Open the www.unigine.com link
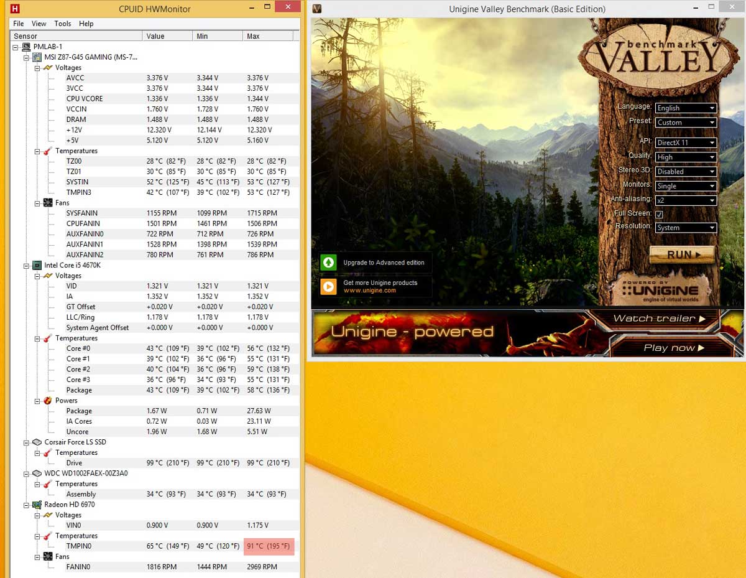746x578 pixels. [369, 291]
